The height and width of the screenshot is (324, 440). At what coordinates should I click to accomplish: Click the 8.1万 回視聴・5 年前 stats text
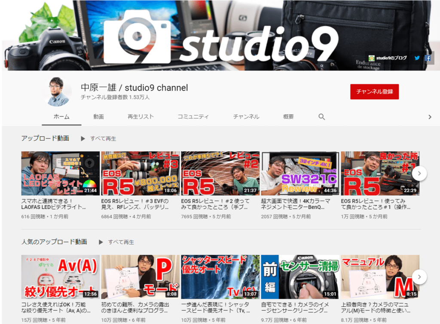coord(364,320)
